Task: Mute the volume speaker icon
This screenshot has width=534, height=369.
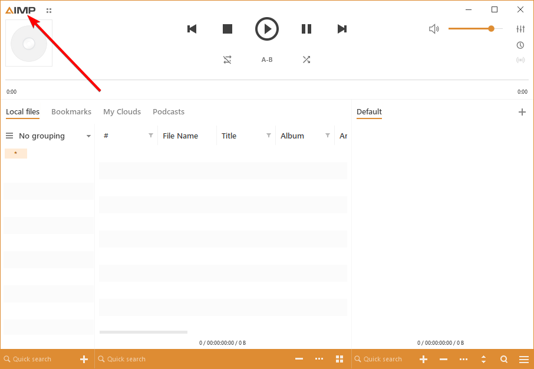Action: click(x=434, y=29)
